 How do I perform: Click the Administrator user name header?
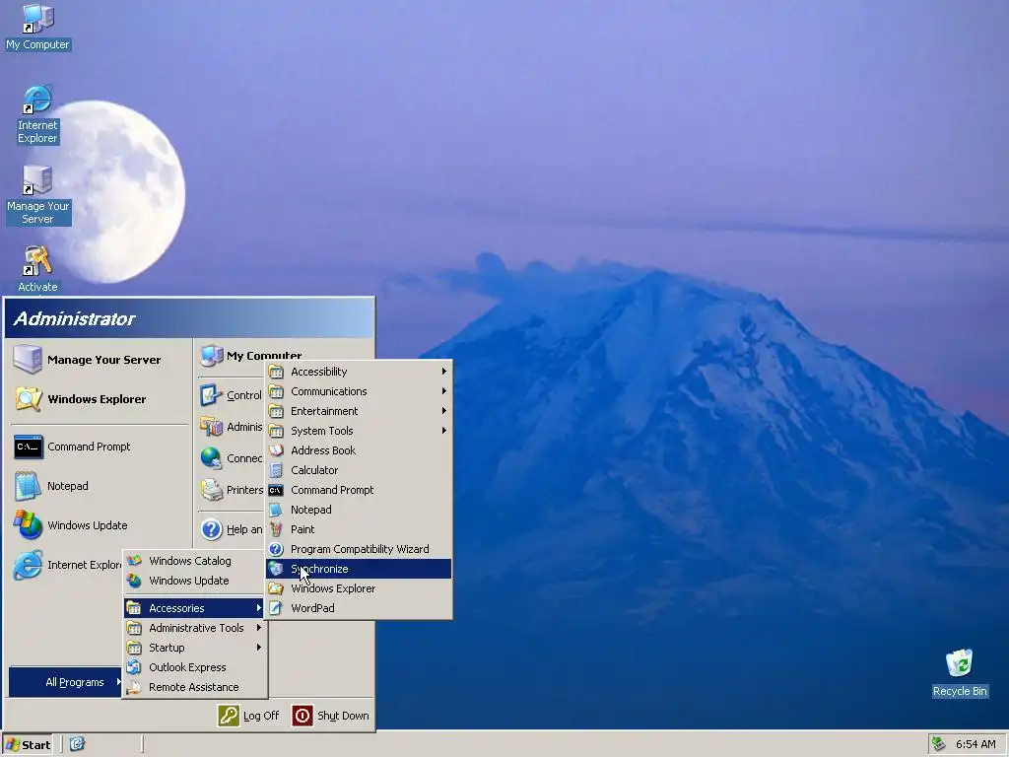click(x=74, y=318)
